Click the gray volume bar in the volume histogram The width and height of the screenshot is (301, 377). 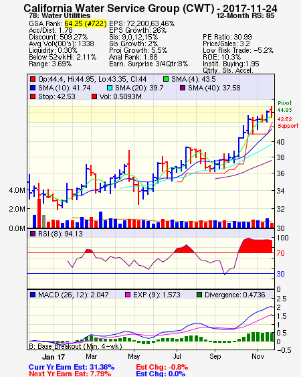[43, 222]
